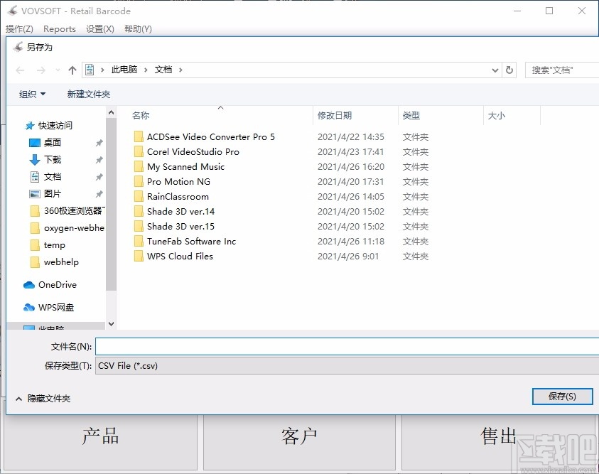Select the WPS网盘 cloud drive
599x474 pixels.
coord(55,307)
